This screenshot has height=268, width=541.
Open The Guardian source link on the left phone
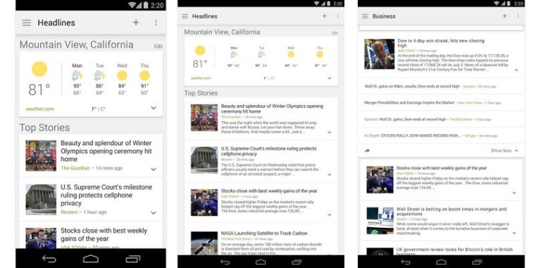(x=75, y=168)
